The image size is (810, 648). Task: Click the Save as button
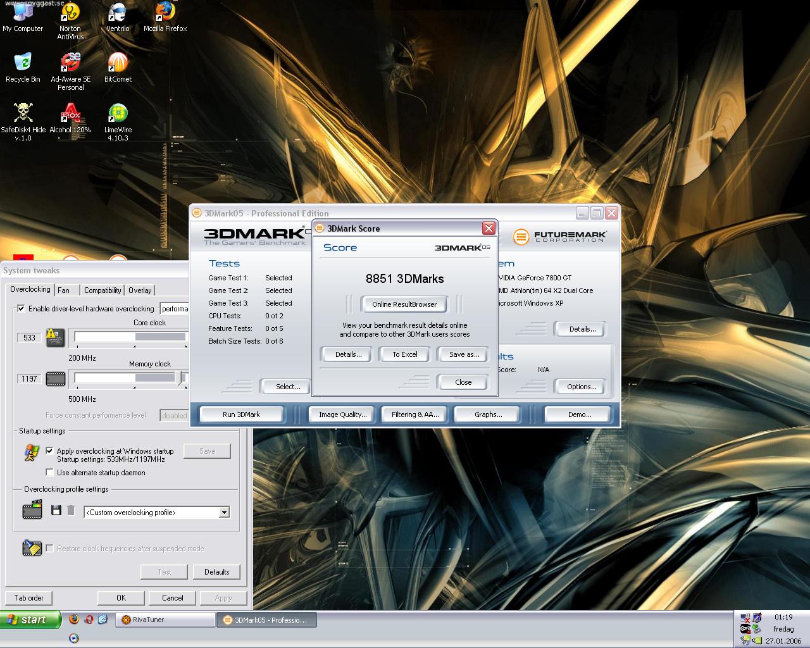(x=464, y=354)
